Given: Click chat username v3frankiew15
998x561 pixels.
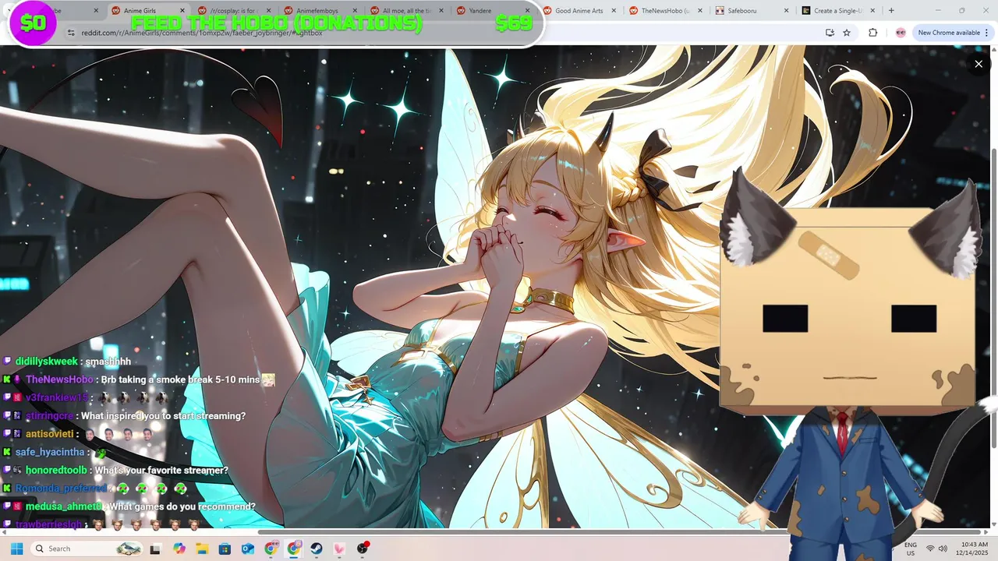Looking at the screenshot, I should [x=57, y=397].
